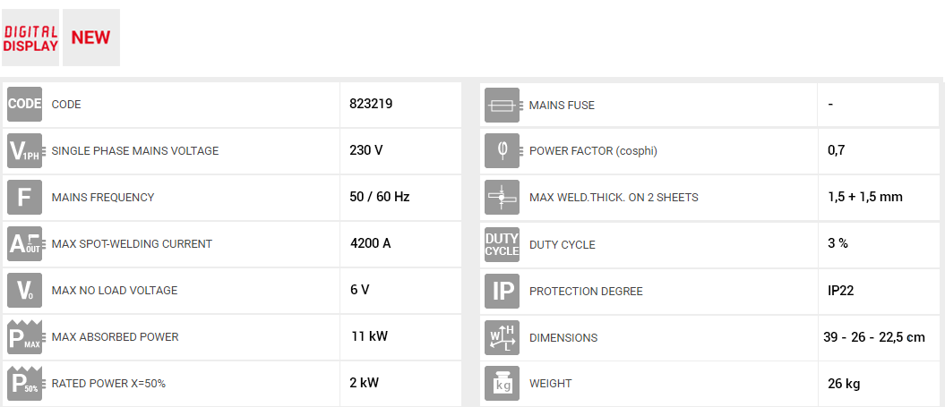Click the duty cycle icon

tap(503, 244)
